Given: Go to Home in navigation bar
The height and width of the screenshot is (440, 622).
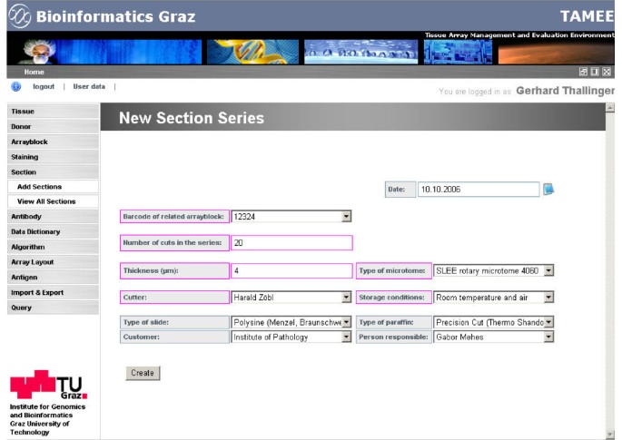Looking at the screenshot, I should click(35, 72).
